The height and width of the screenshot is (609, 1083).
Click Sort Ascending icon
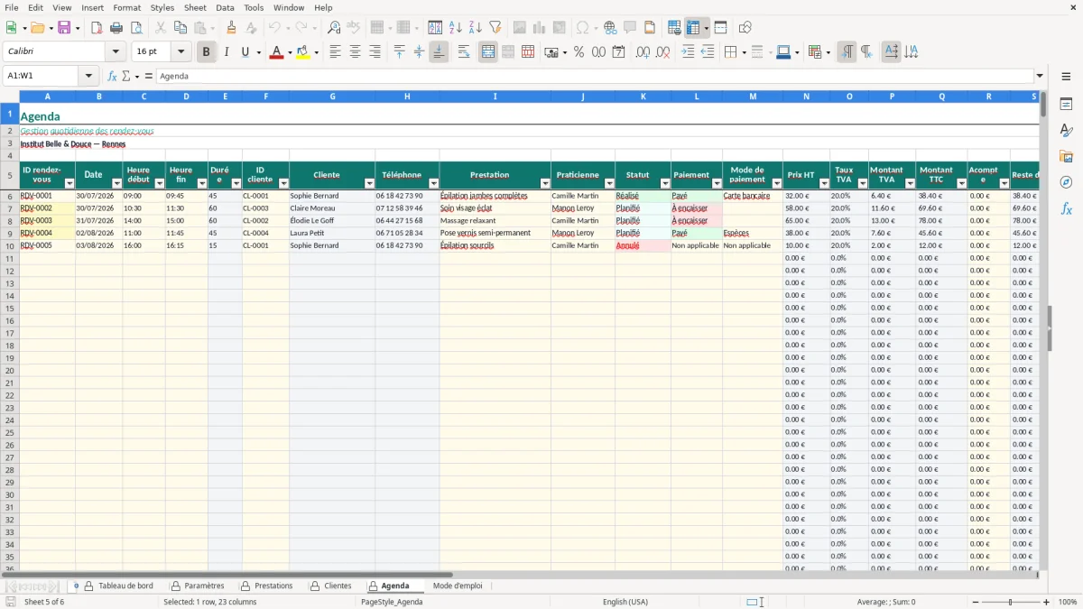pyautogui.click(x=455, y=28)
